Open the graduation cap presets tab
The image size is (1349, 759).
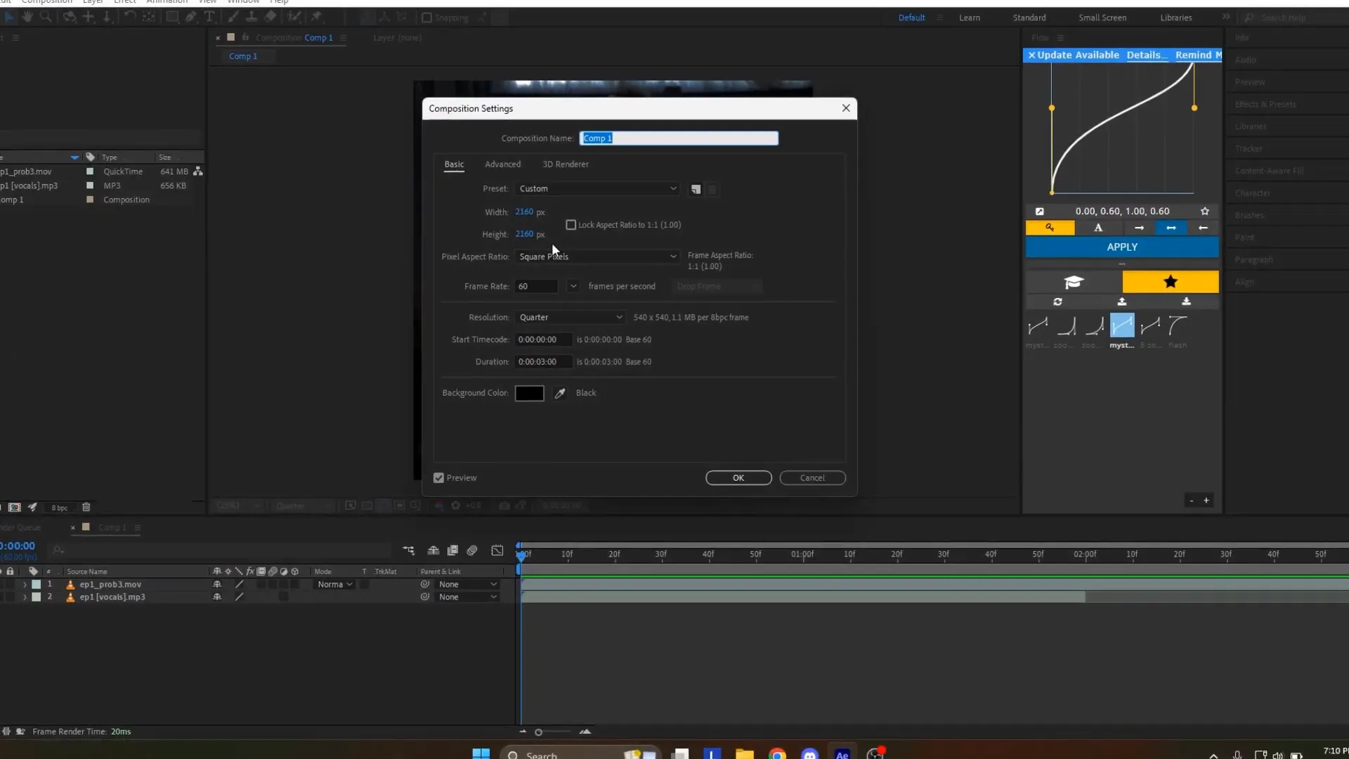(1074, 282)
